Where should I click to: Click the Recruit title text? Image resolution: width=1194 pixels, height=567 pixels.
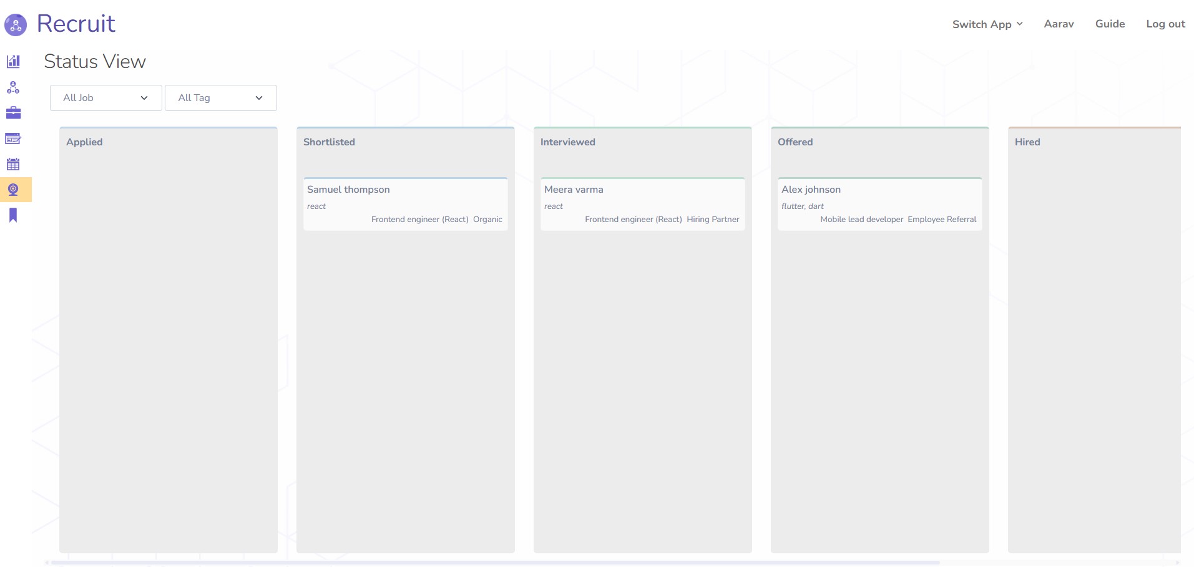pos(76,24)
